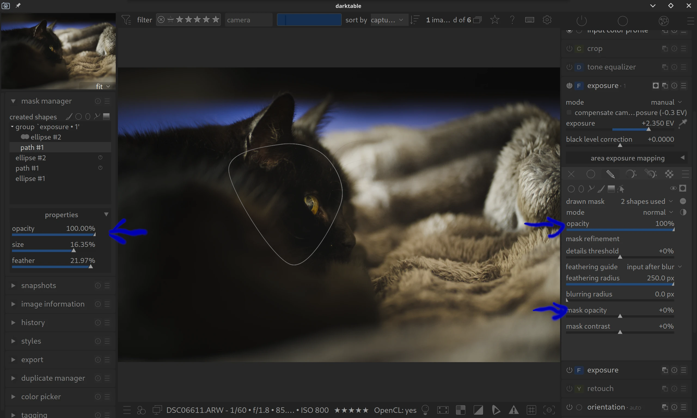Viewport: 697px width, 418px height.
Task: Click the camera filter text field
Action: coord(248,20)
